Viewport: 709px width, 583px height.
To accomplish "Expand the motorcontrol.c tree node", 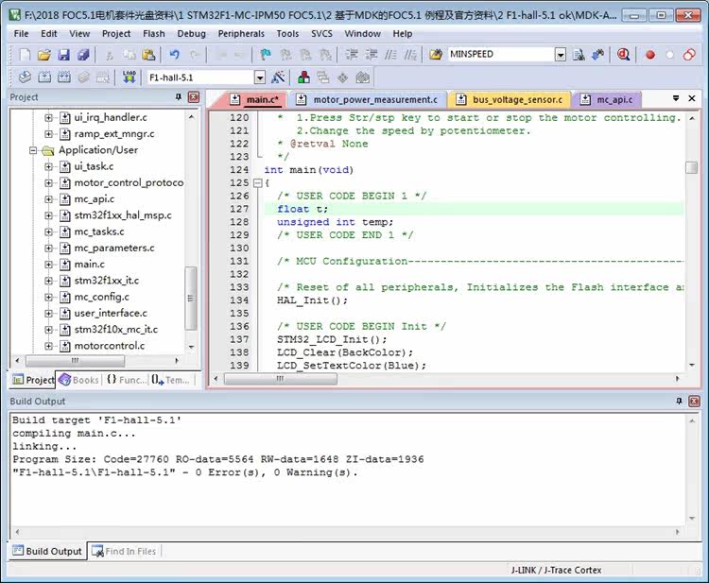I will 48,346.
